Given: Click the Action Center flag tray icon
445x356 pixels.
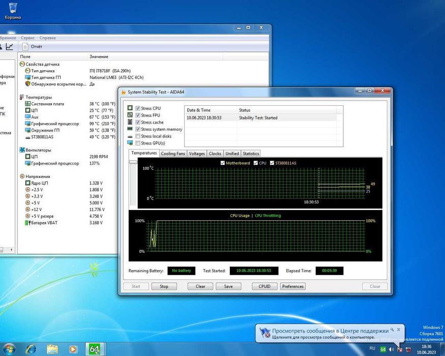Looking at the screenshot, I should pos(400,349).
